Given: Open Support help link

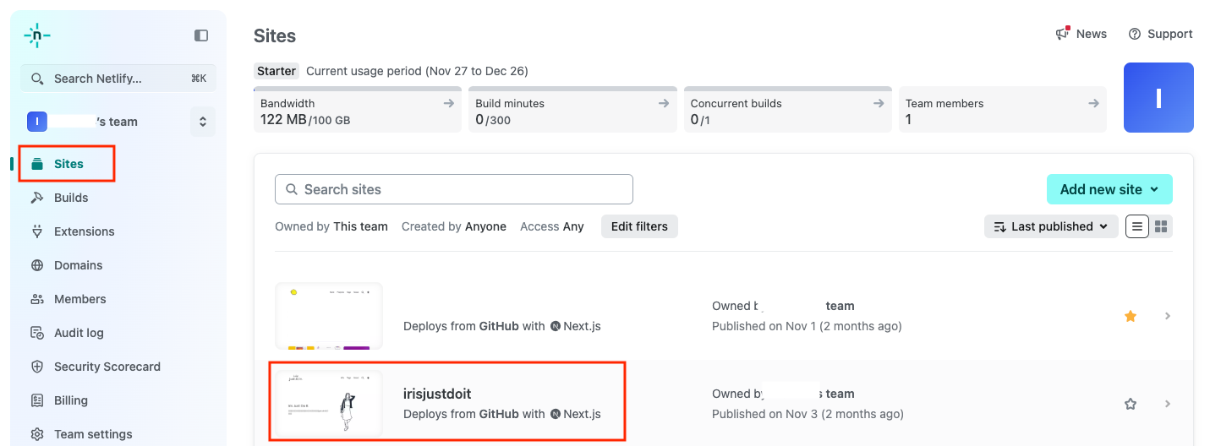Looking at the screenshot, I should click(1160, 34).
